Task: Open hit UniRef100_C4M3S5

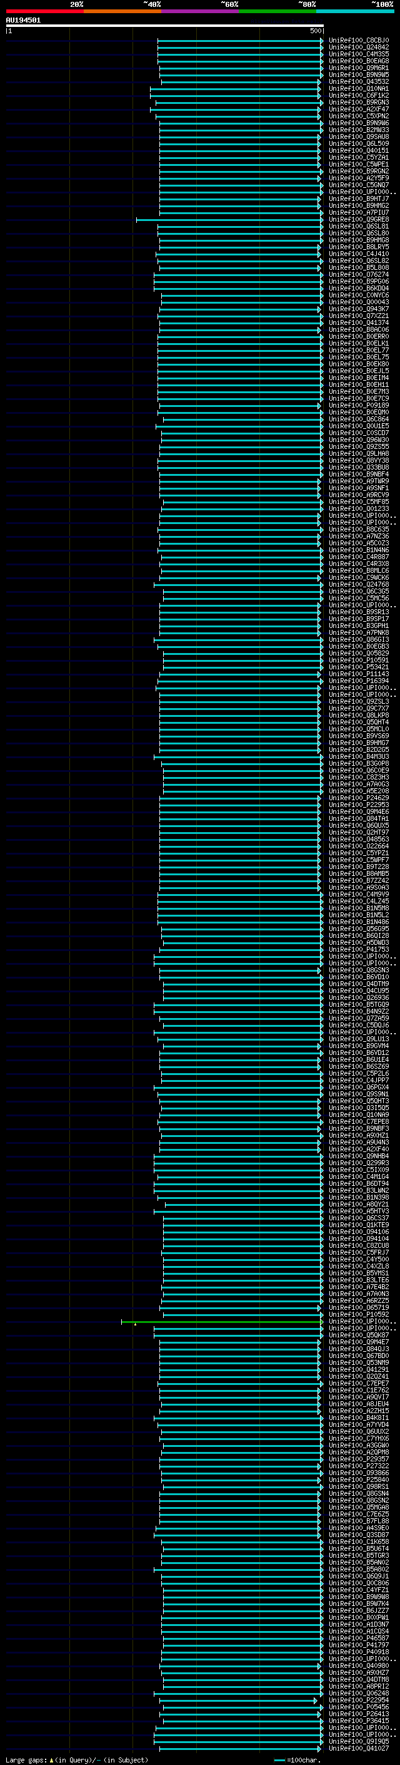Action: [x=358, y=54]
